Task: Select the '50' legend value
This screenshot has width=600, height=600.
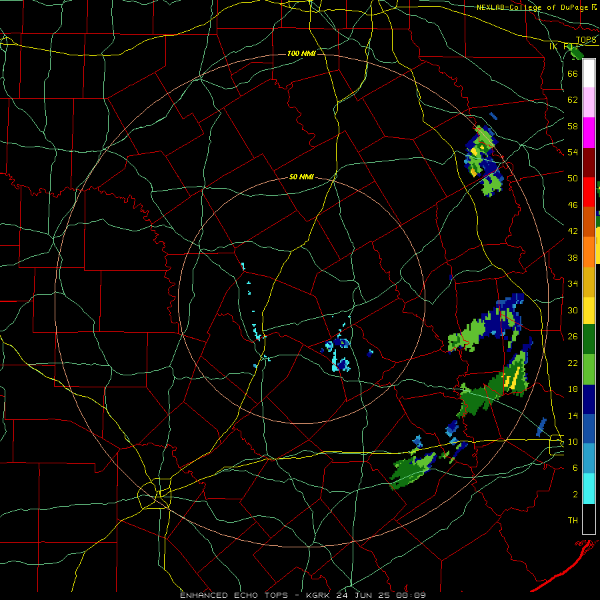Action: tap(573, 179)
